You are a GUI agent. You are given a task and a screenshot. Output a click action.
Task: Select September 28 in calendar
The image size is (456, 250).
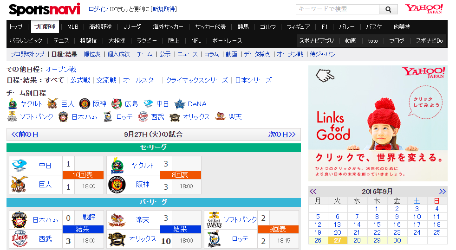357,240
